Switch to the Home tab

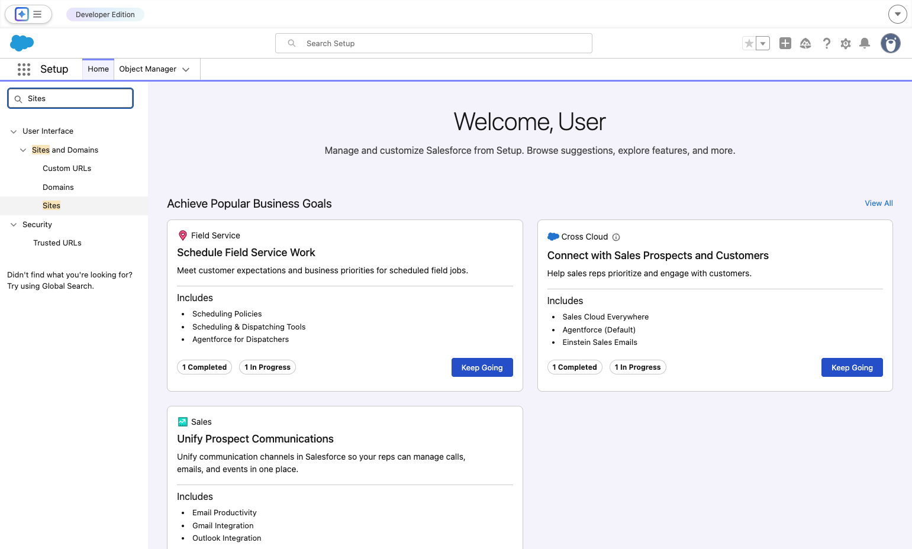click(x=98, y=69)
